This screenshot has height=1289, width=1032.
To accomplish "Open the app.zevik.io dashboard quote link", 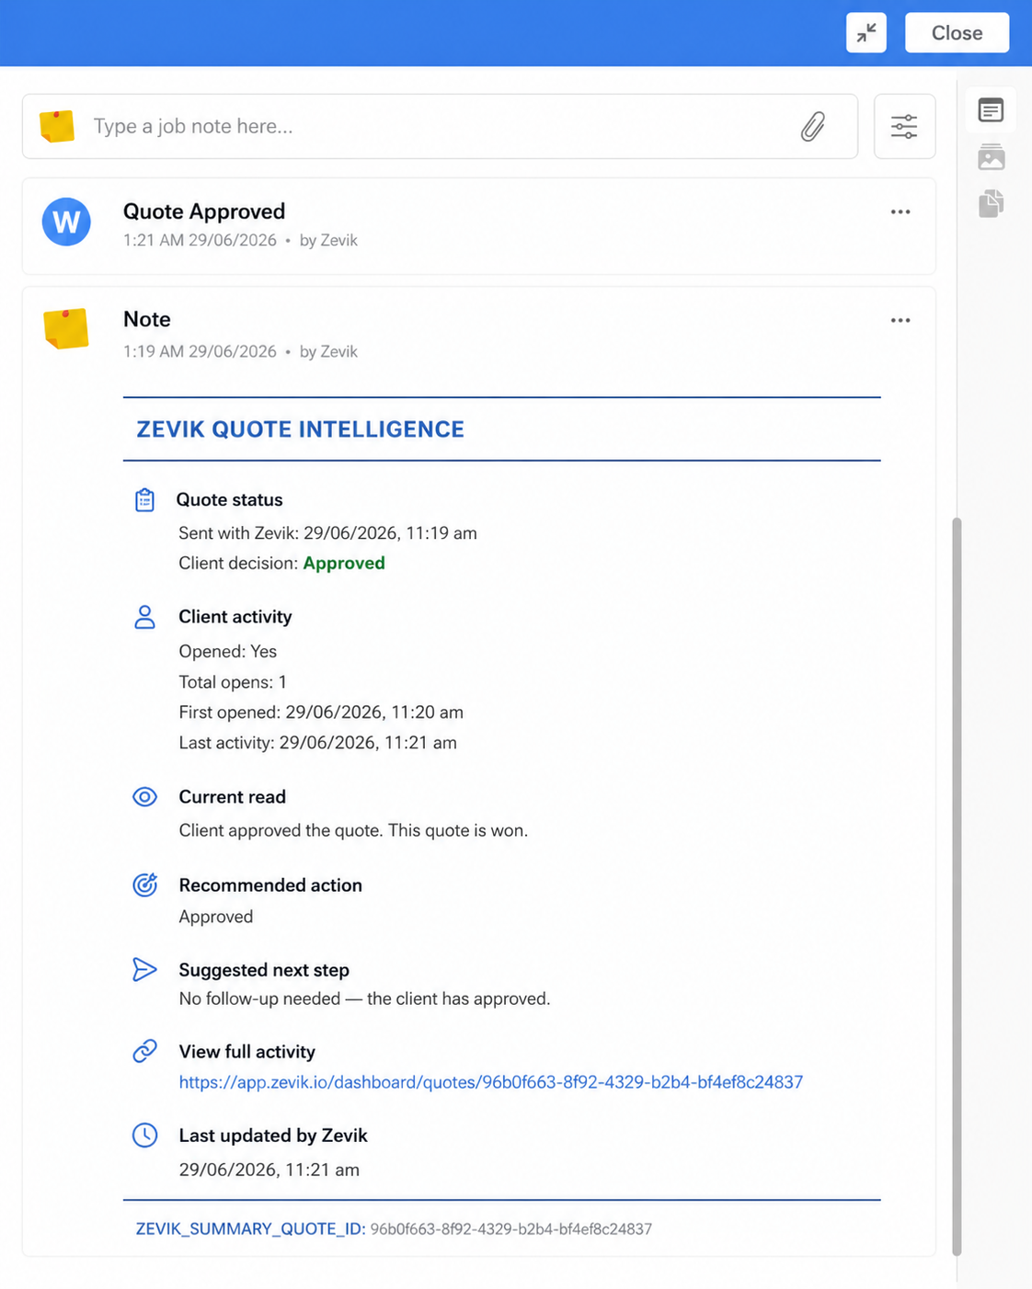I will pos(491,1082).
